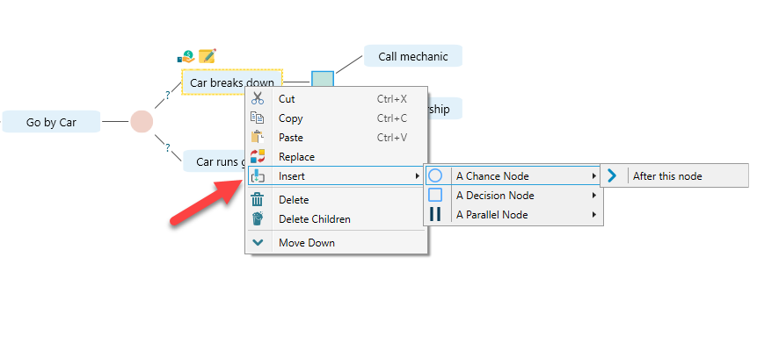Click the Ctrl+X shortcut text
This screenshot has height=350, width=757.
click(x=391, y=99)
